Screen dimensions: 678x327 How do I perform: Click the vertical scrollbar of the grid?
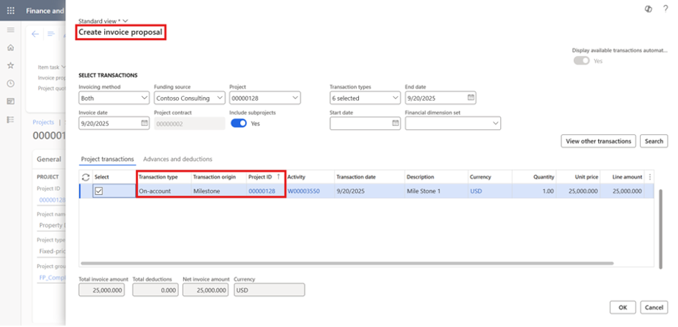pos(660,229)
